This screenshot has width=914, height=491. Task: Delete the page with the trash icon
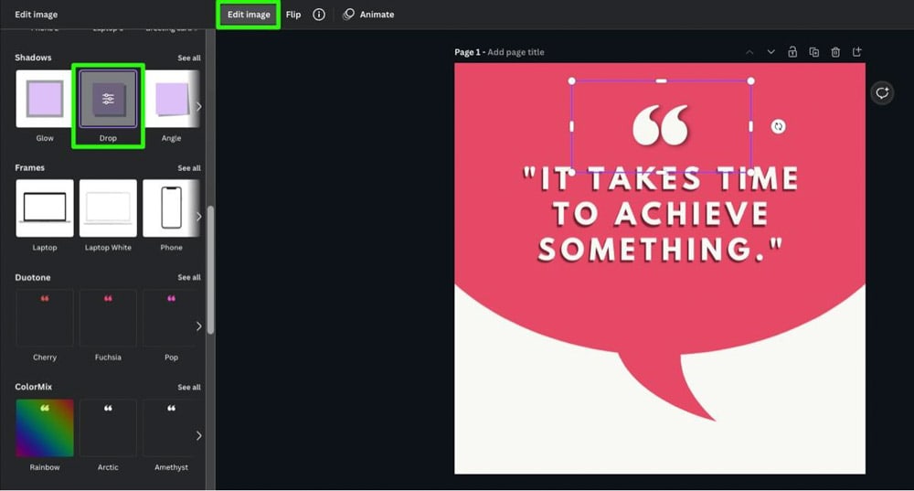coord(835,52)
